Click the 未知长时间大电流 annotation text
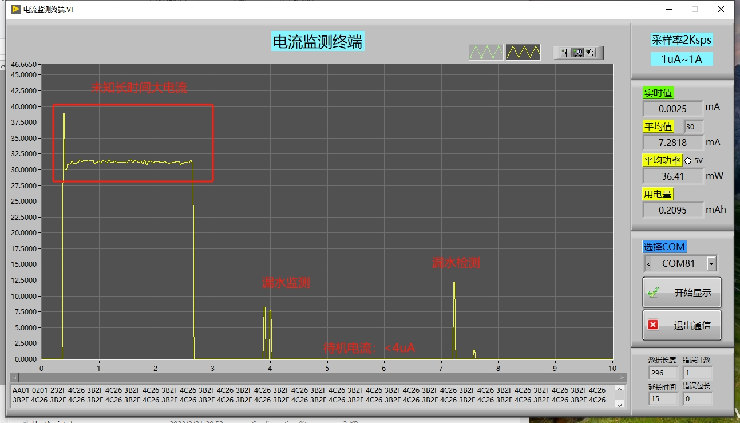Viewport: 740px width, 423px height. tap(139, 88)
